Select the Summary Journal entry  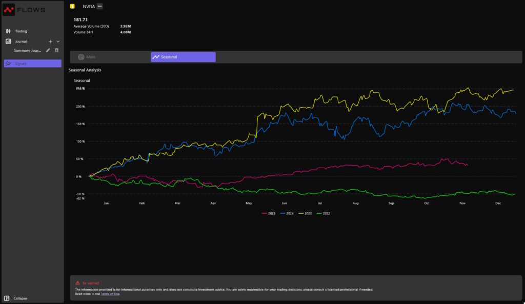tap(27, 50)
